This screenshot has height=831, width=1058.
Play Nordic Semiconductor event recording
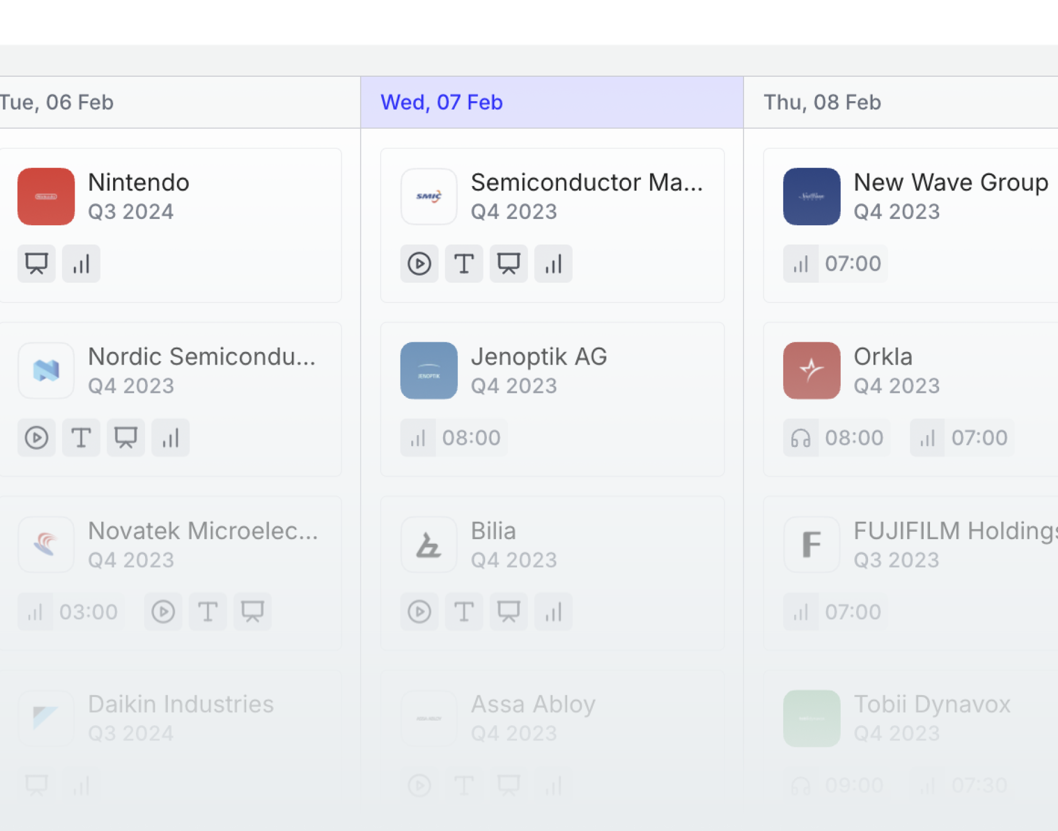click(x=36, y=438)
